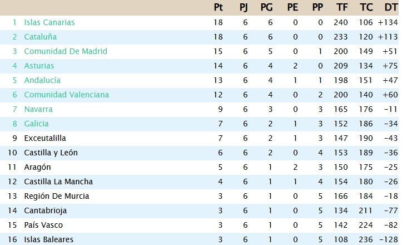The width and height of the screenshot is (407, 245).
Task: Click the País Vasco team name
Action: (x=43, y=225)
